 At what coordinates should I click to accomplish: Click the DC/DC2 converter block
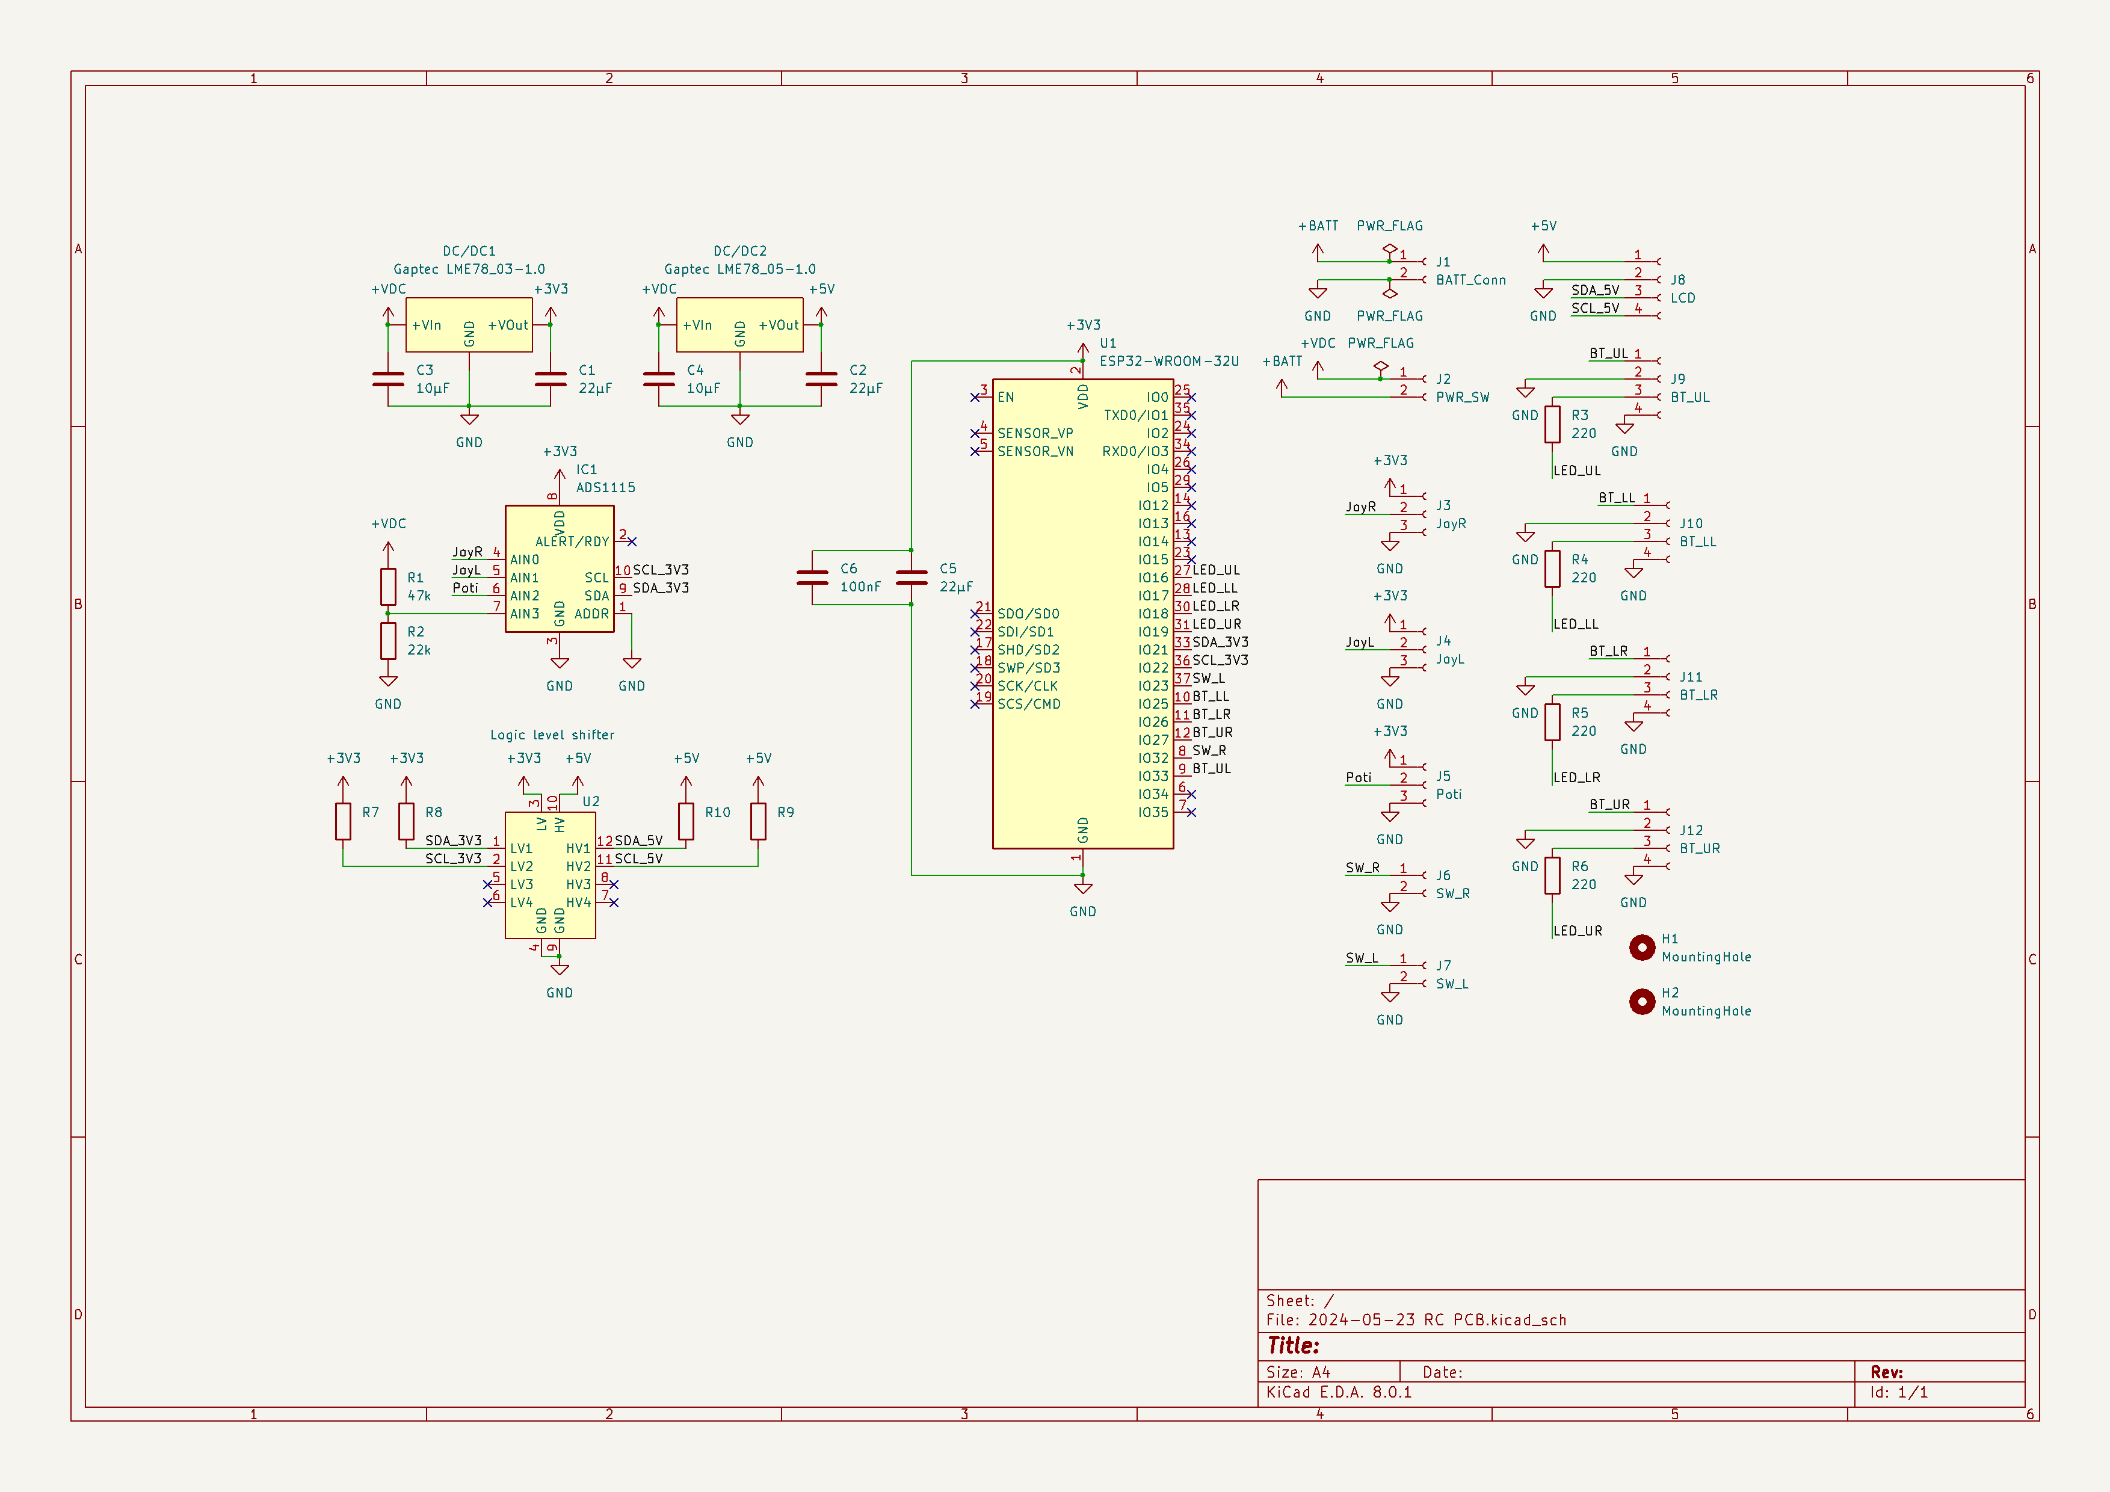coord(740,324)
